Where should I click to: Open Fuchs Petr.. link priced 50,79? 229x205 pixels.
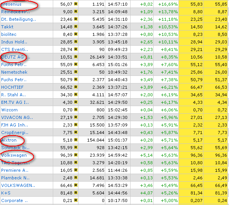(x=14, y=80)
